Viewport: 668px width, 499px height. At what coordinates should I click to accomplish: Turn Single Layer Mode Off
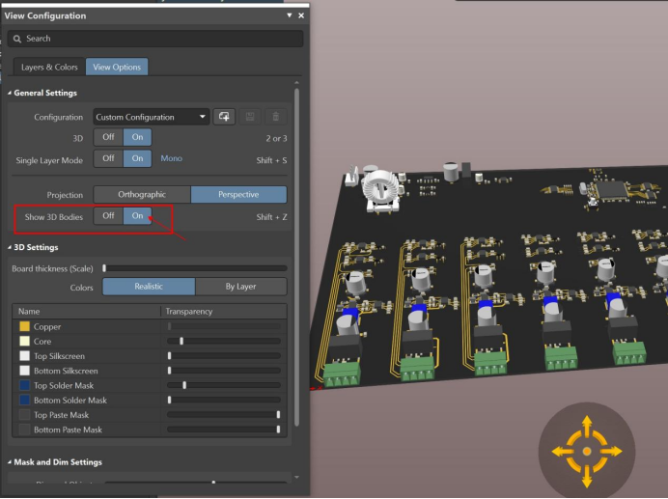tap(108, 158)
